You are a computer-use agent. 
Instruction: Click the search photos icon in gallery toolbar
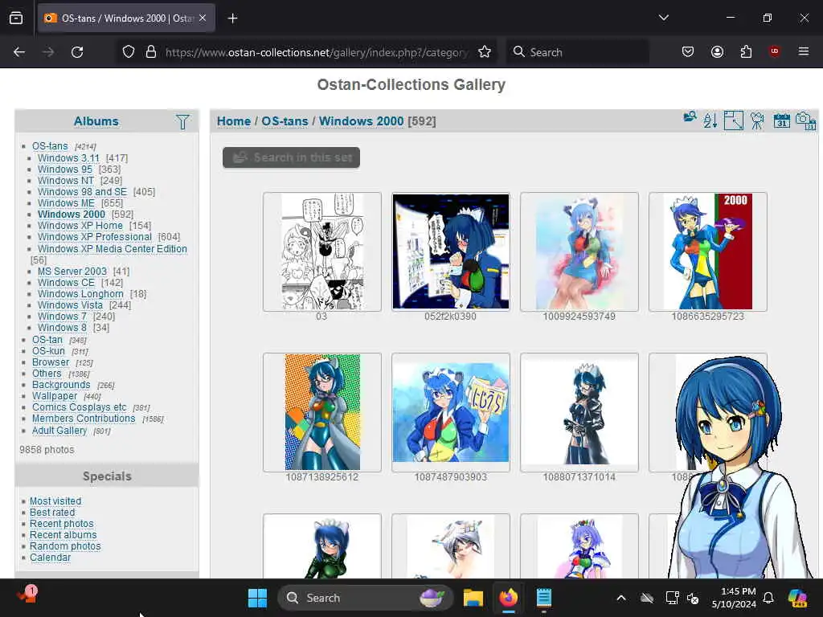point(690,117)
